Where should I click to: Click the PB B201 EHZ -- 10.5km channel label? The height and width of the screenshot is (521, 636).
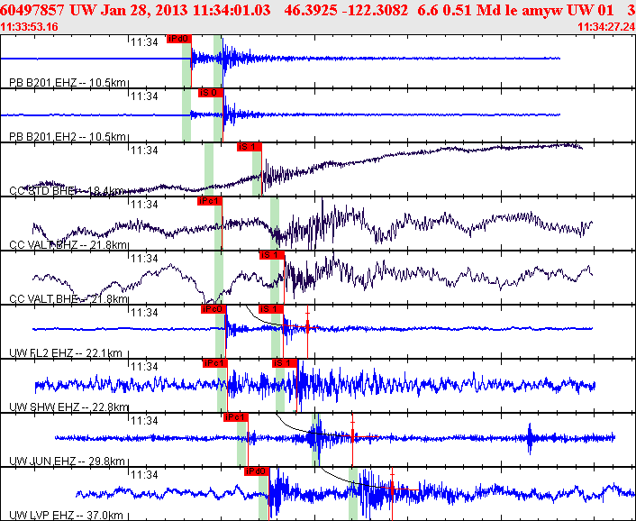[x=68, y=83]
